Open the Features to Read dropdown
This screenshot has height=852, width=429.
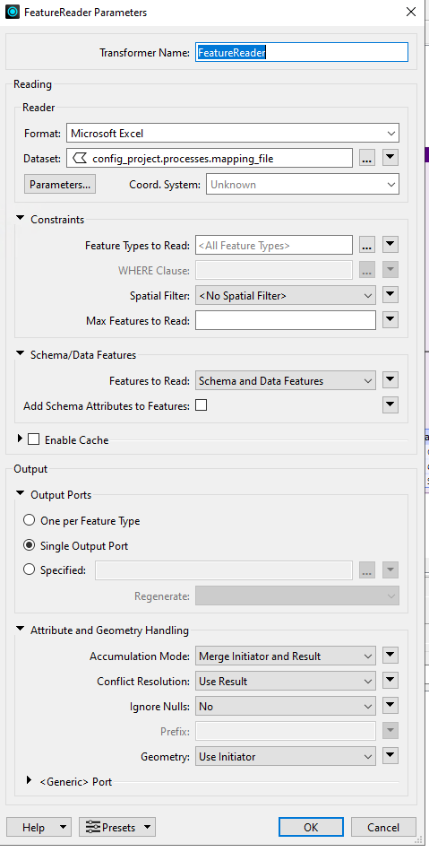pos(286,381)
